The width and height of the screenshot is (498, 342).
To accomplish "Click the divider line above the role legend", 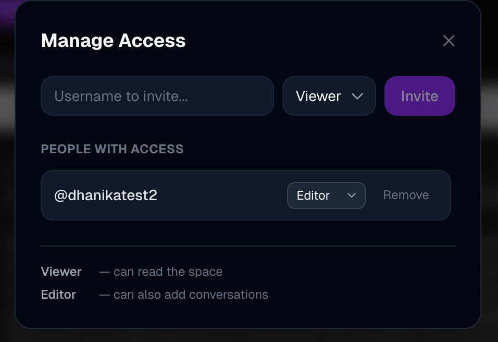I will (248, 246).
